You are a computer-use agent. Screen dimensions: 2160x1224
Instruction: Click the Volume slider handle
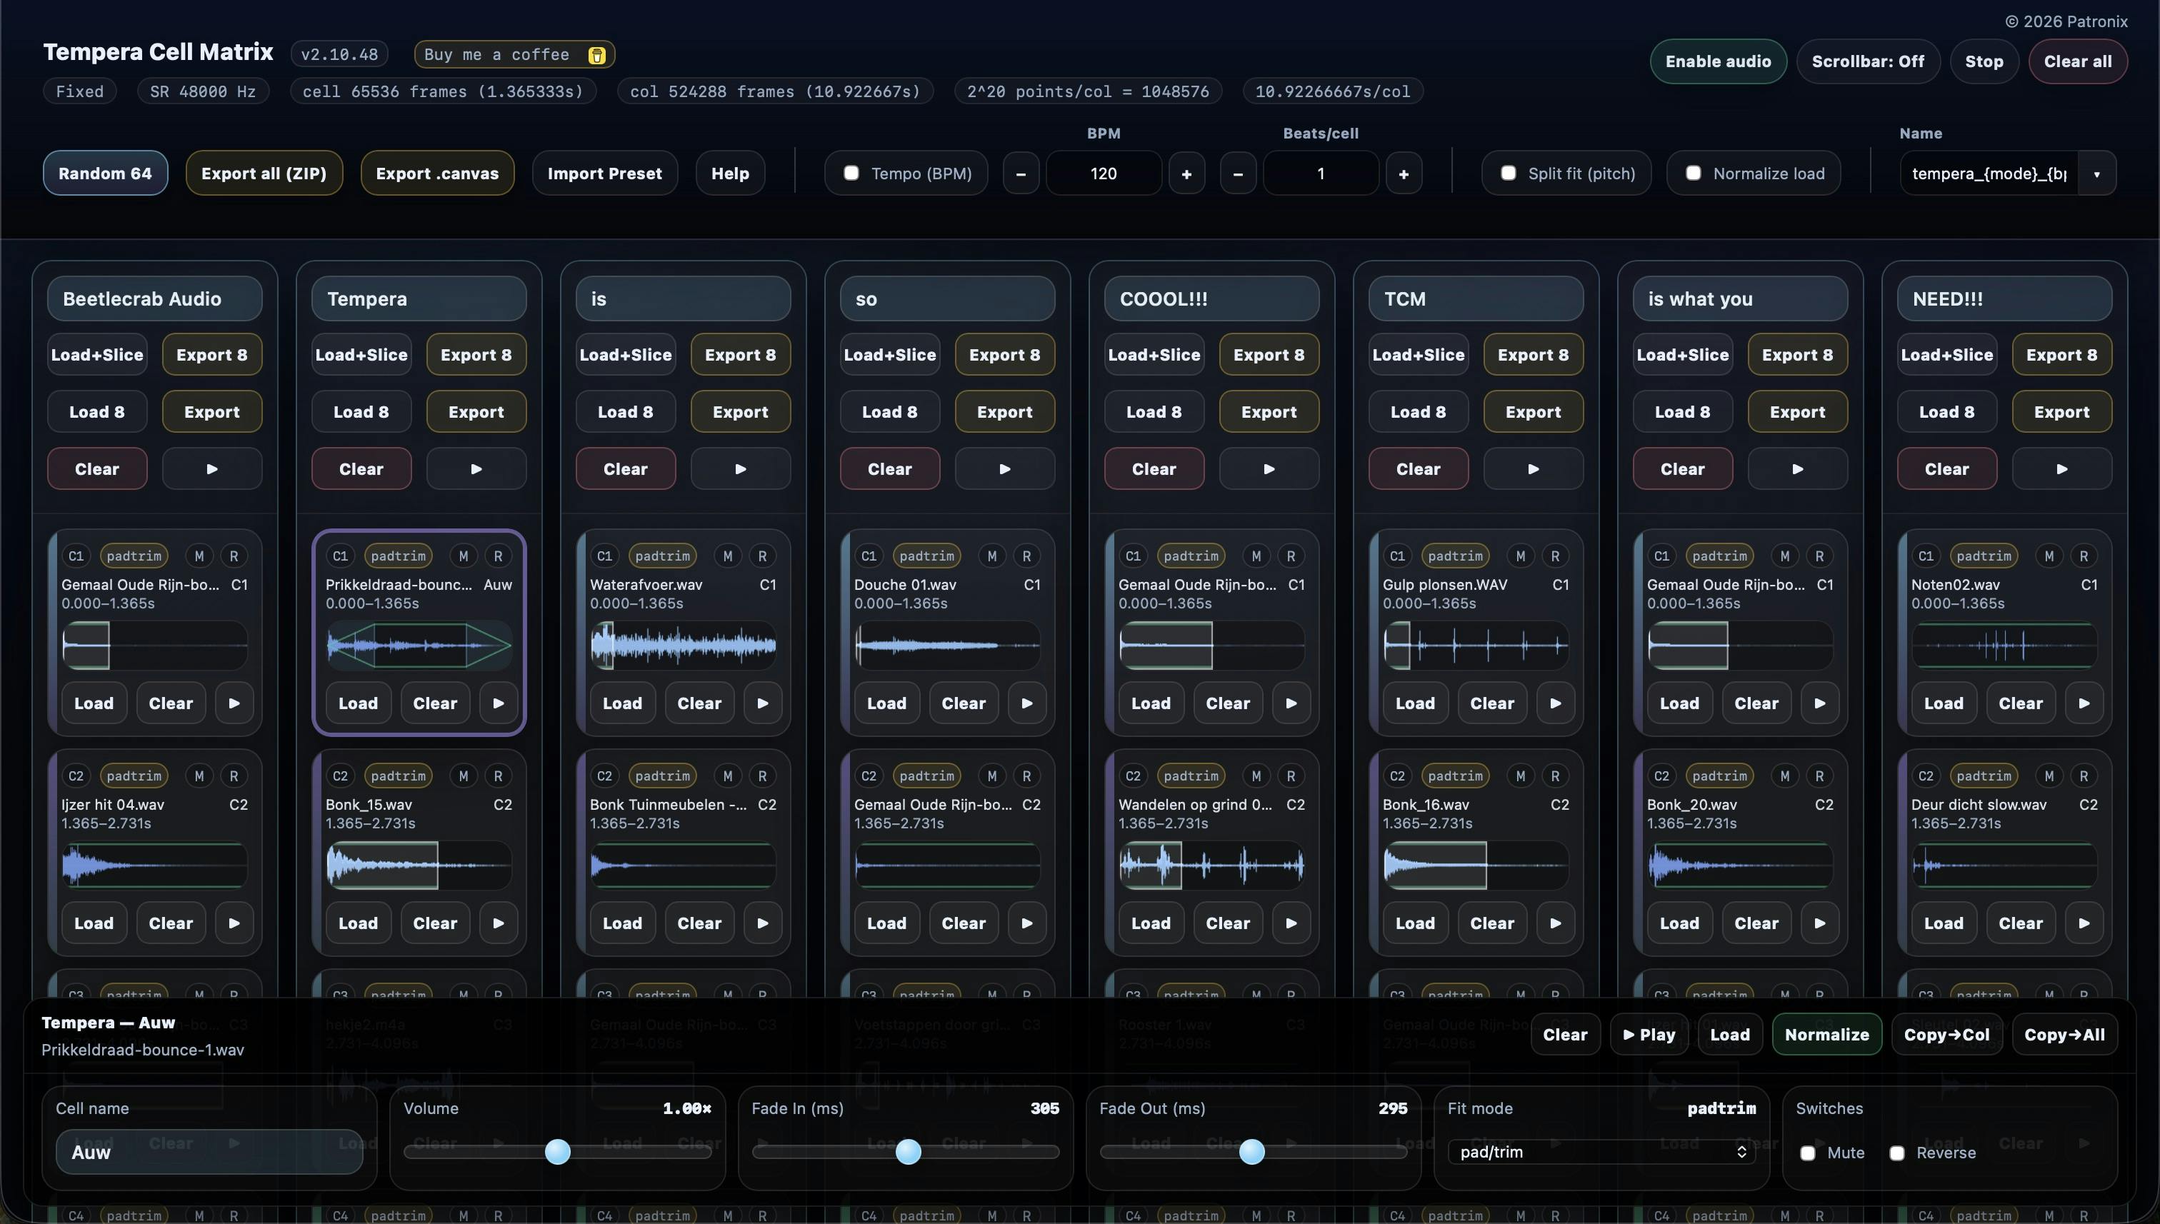[x=557, y=1152]
